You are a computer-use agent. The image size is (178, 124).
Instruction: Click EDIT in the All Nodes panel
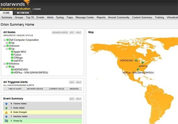coord(72,32)
